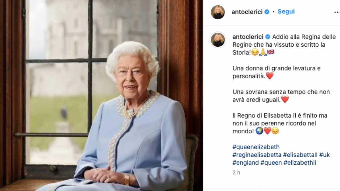The image size is (340, 191).
Task: Open the antoclerici username in the caption
Action: point(248,37)
